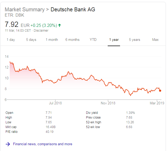This screenshot has height=151, width=168.
Task: Click the Jul 2018 axis marker
Action: click(55, 103)
